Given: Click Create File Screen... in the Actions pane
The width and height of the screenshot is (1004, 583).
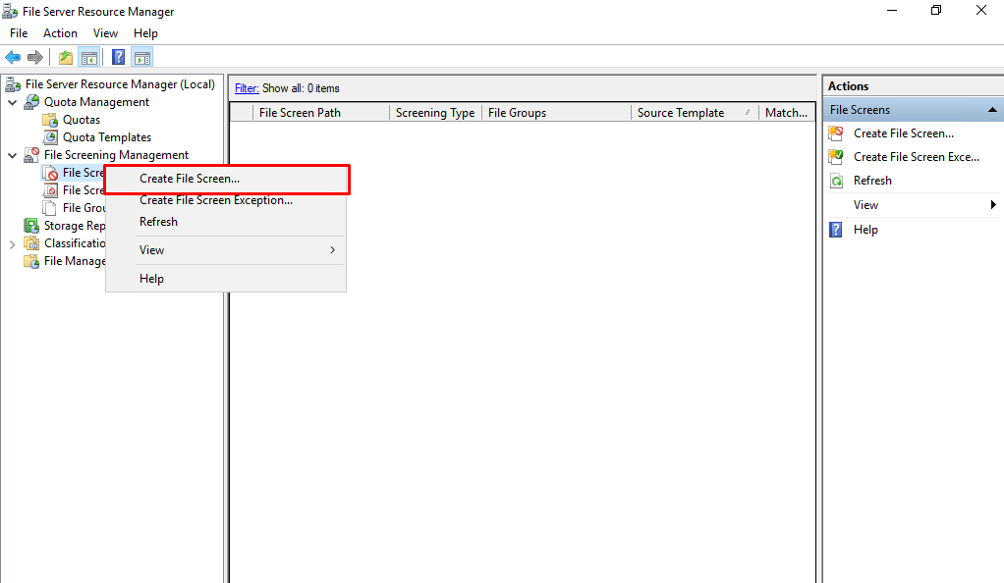Looking at the screenshot, I should click(x=904, y=133).
